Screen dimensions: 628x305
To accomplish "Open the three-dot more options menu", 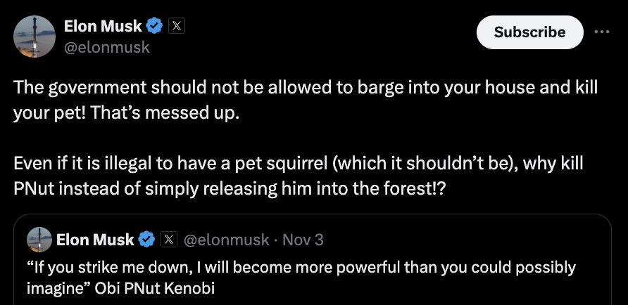I will click(601, 32).
